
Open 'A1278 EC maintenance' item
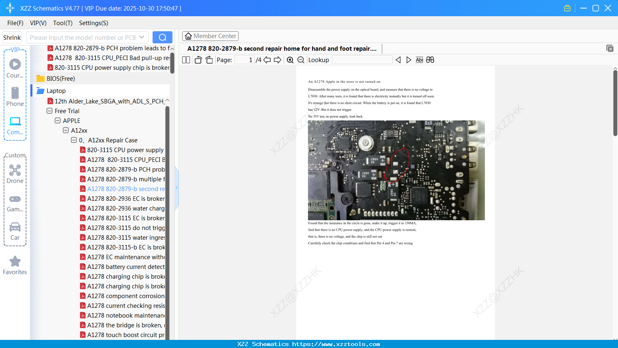123,257
